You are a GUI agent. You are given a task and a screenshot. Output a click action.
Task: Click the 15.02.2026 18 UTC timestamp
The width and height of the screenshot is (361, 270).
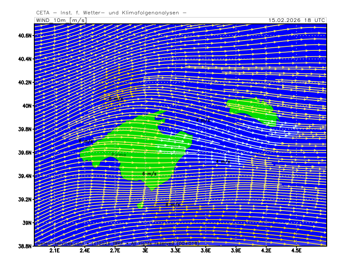click(296, 20)
